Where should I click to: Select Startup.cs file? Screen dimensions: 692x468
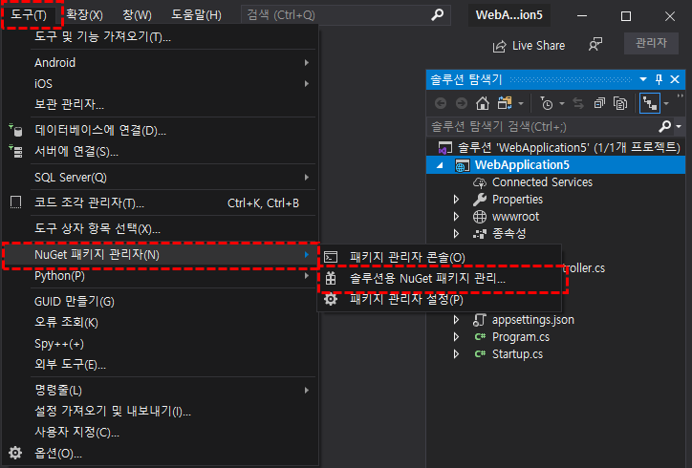[x=517, y=354]
